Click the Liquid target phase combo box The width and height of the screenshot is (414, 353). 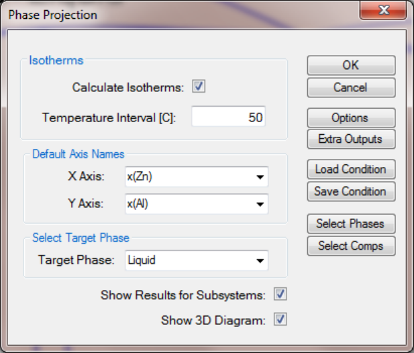[x=197, y=260]
